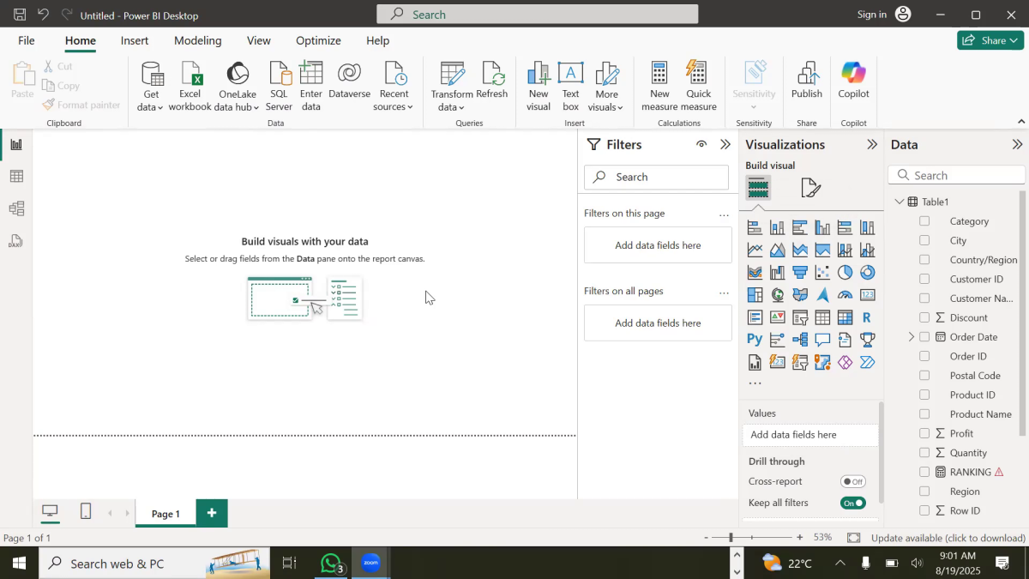Open the Page 1 tab
This screenshot has height=579, width=1029.
coord(165,513)
